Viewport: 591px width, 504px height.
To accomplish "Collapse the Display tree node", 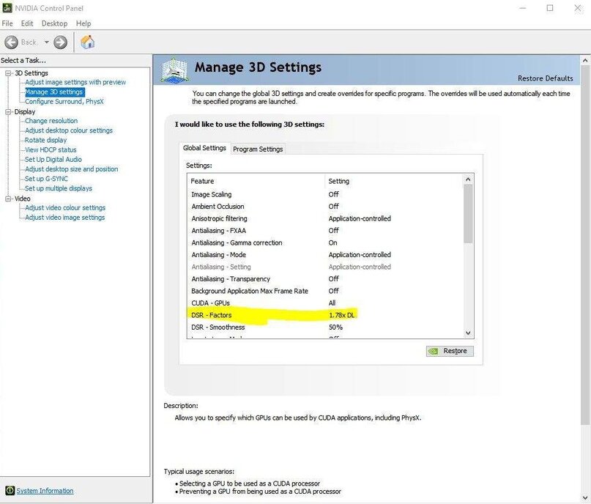I will click(x=8, y=112).
